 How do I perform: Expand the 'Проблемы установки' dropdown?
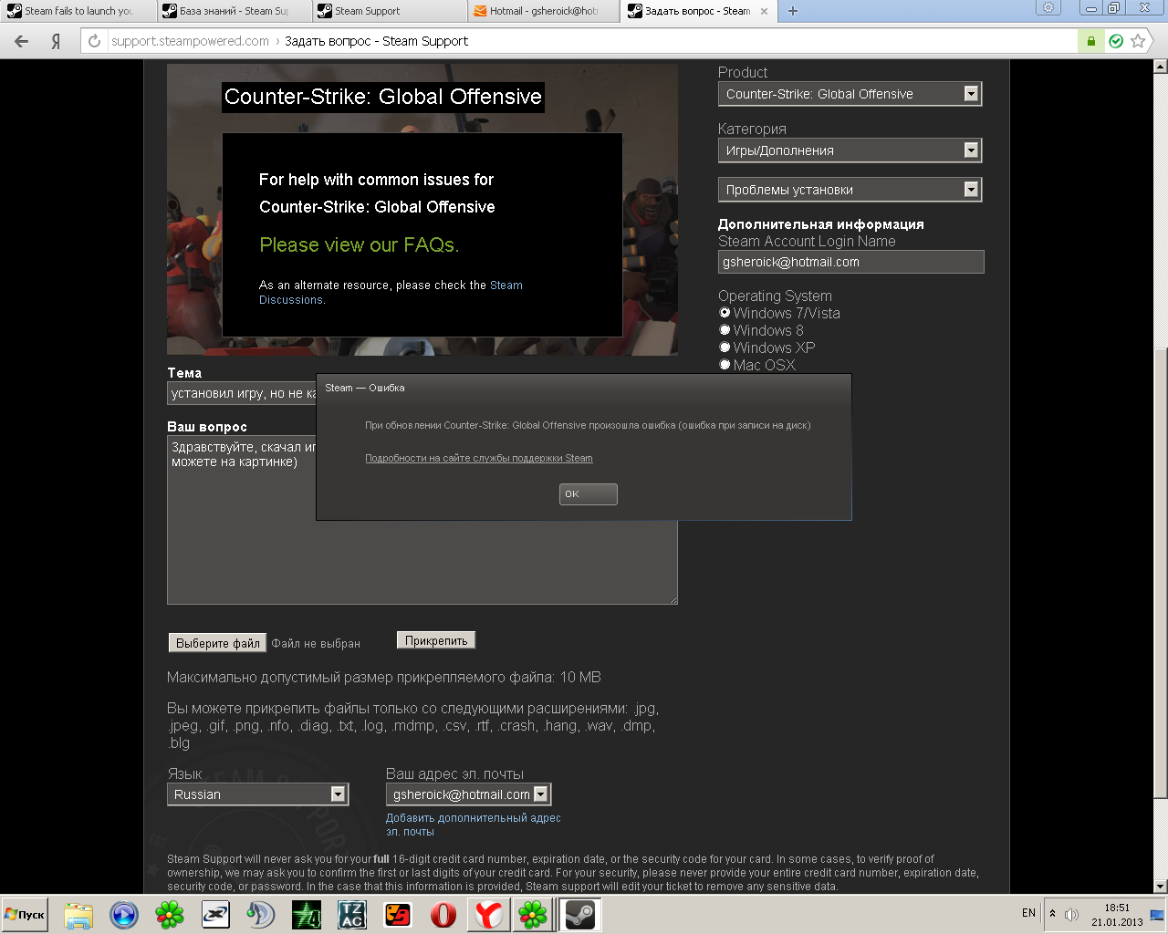(850, 190)
